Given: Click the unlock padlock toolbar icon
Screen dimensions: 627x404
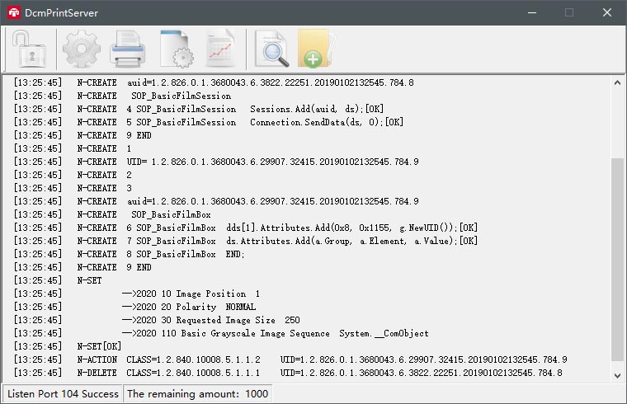Looking at the screenshot, I should pyautogui.click(x=29, y=49).
